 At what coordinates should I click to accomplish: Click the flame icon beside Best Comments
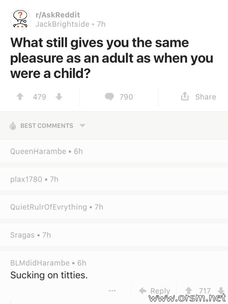pyautogui.click(x=13, y=126)
